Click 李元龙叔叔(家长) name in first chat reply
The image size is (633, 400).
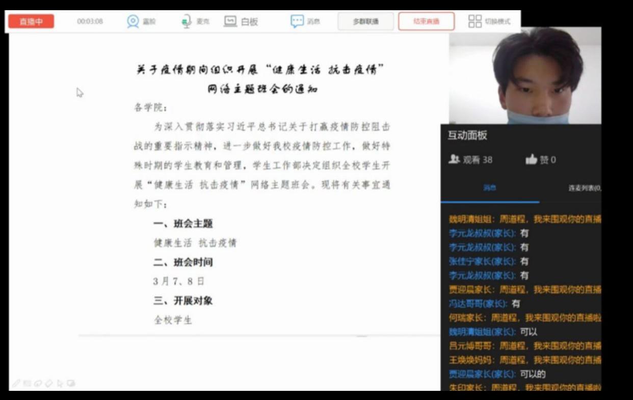click(x=482, y=233)
